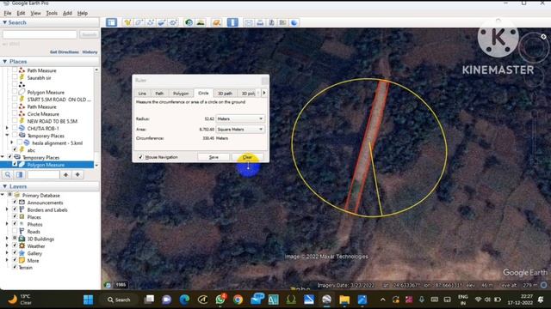Click the Print toolbar icon
This screenshot has width=551, height=309.
point(260,22)
